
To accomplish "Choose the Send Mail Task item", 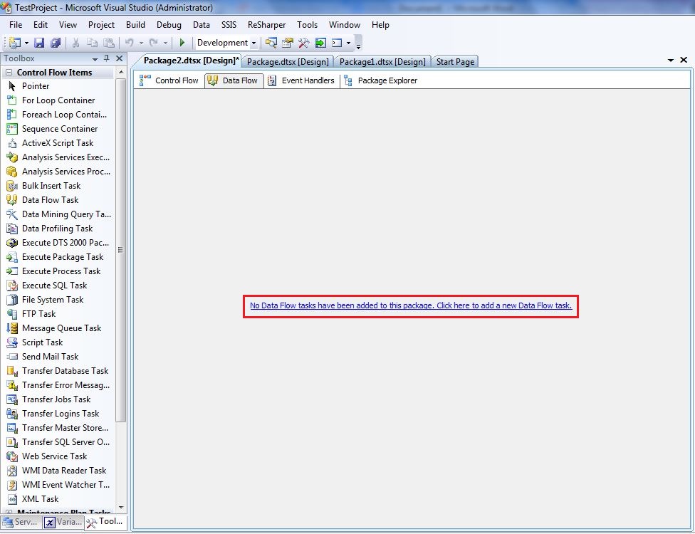I will (50, 357).
